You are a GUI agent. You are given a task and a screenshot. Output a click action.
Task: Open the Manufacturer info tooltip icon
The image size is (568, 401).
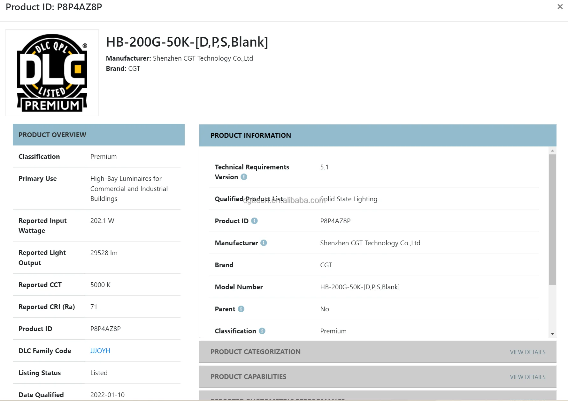coord(264,243)
